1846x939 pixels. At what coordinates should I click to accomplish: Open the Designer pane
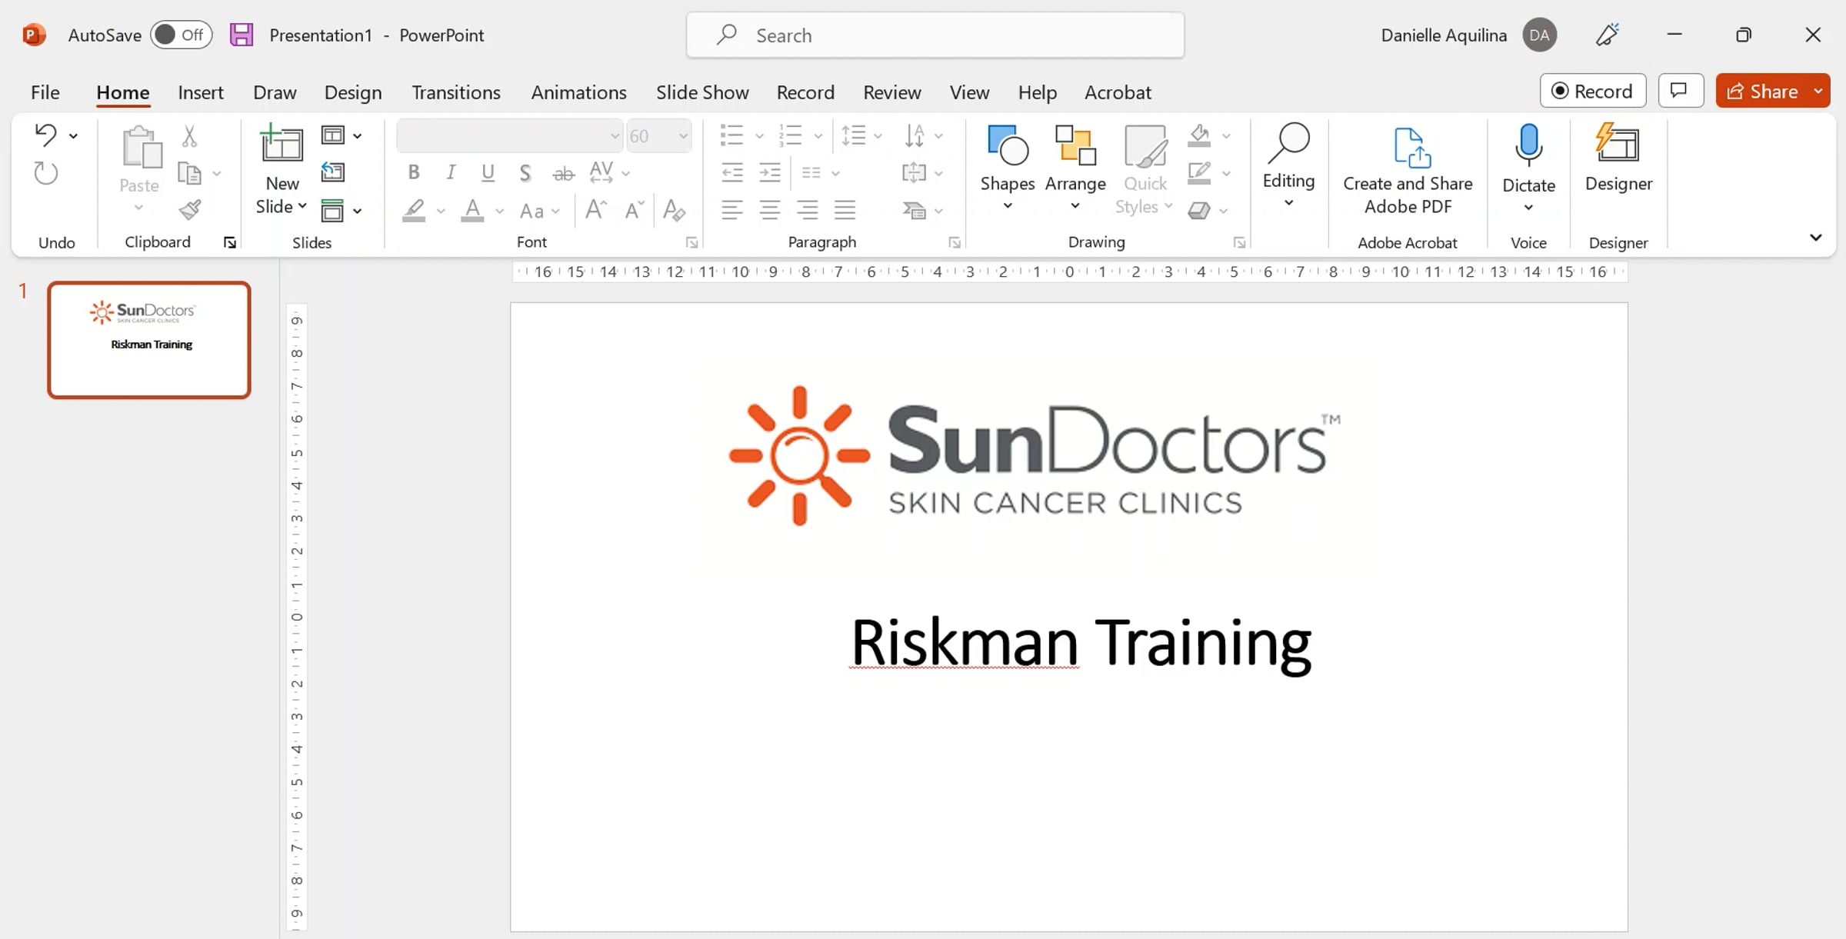1618,158
